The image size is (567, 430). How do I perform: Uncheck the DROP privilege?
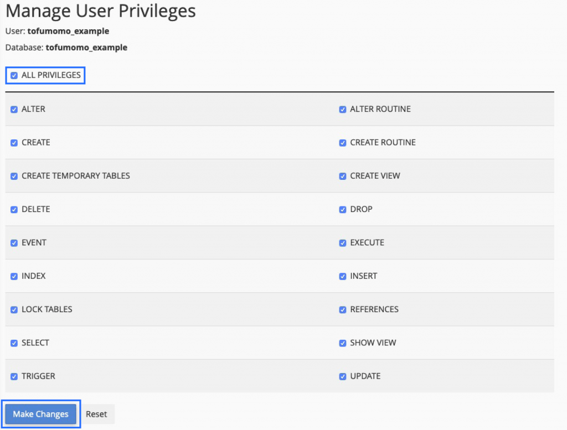[343, 209]
